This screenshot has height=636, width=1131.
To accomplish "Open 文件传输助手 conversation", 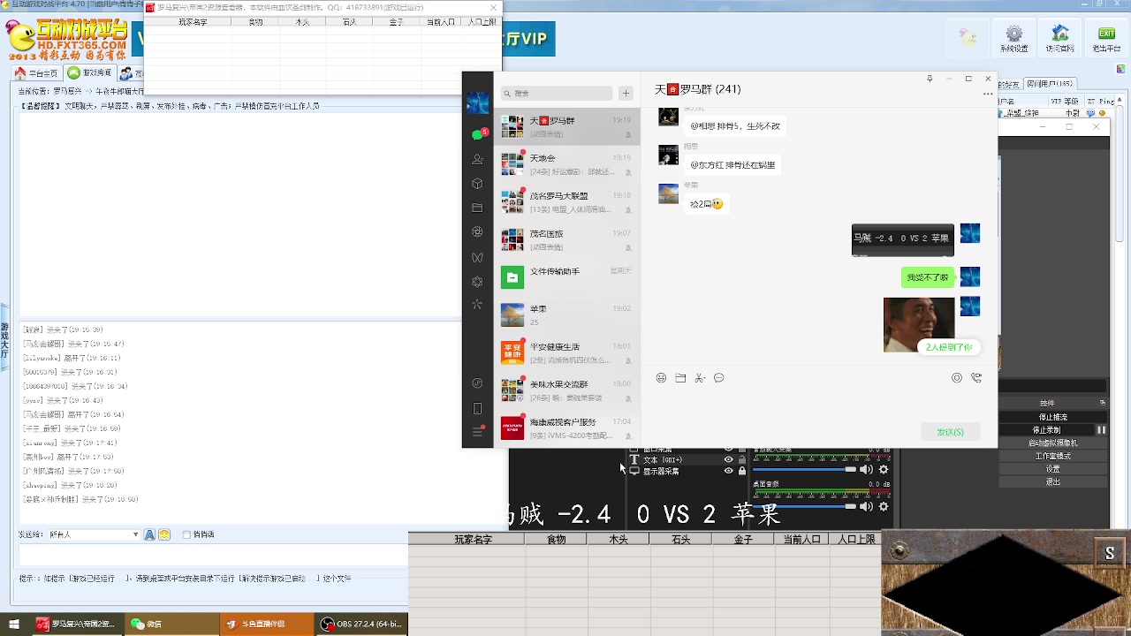I will [567, 277].
